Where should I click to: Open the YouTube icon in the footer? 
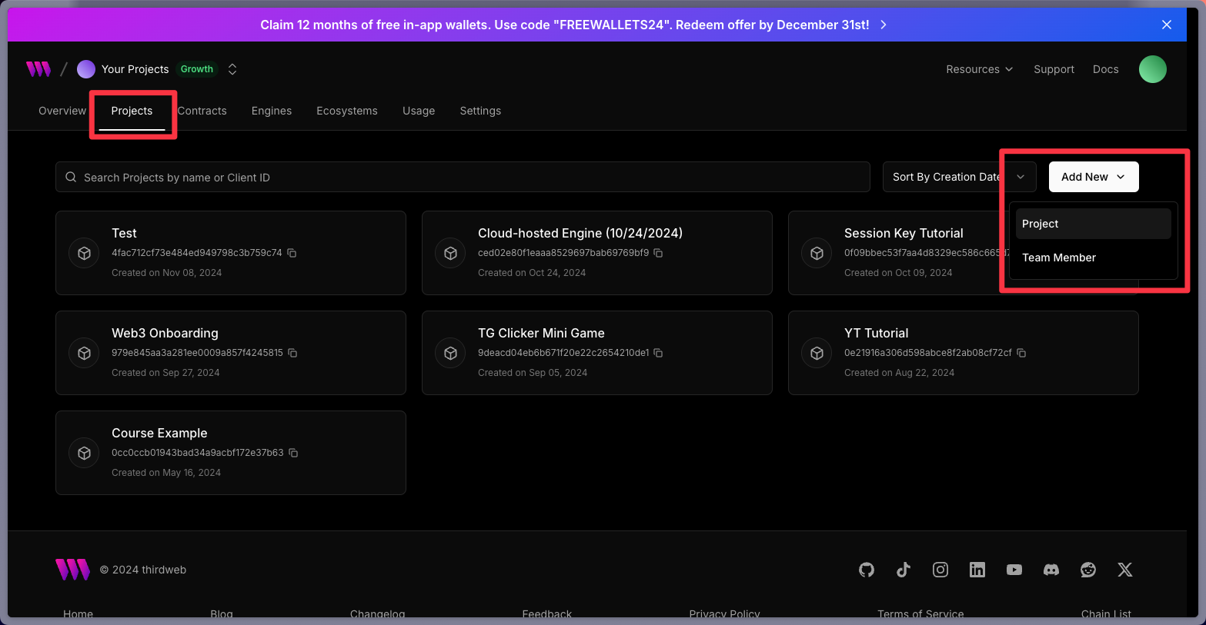[x=1014, y=570]
